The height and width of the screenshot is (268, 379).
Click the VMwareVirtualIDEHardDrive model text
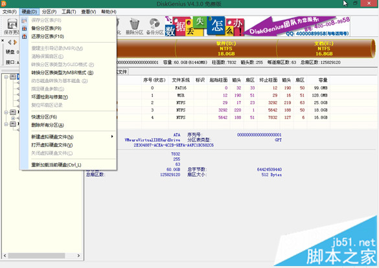152,140
